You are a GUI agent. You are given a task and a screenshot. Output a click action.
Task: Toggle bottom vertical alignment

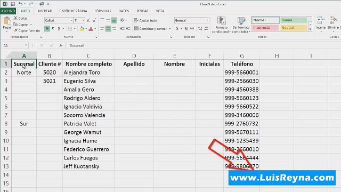[x=114, y=20]
